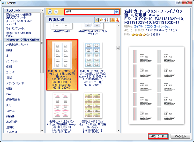Open the チラシ template category
The image size is (194, 142).
pos(9,105)
